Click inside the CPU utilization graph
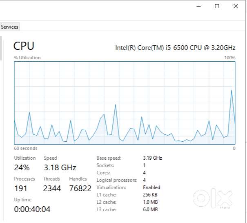 125,103
